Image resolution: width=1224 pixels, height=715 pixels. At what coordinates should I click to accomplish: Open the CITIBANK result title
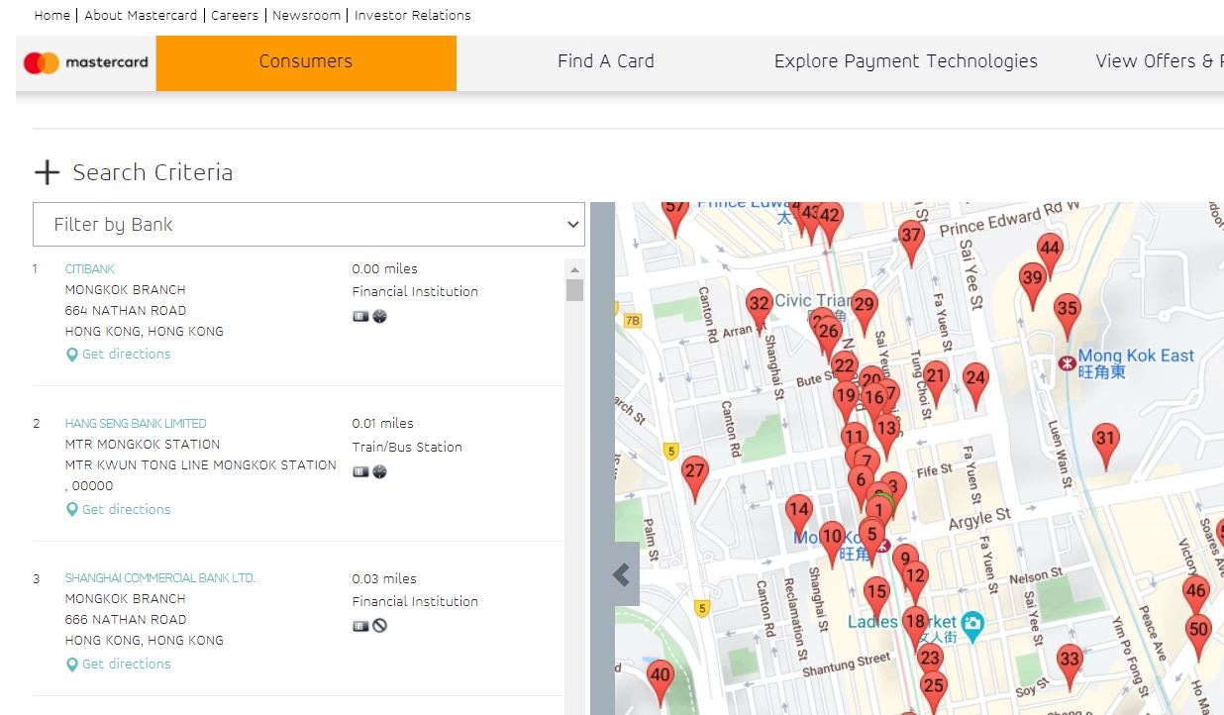(90, 269)
